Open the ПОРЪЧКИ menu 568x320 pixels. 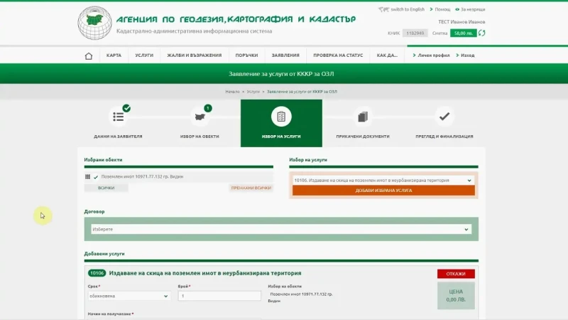coord(246,55)
